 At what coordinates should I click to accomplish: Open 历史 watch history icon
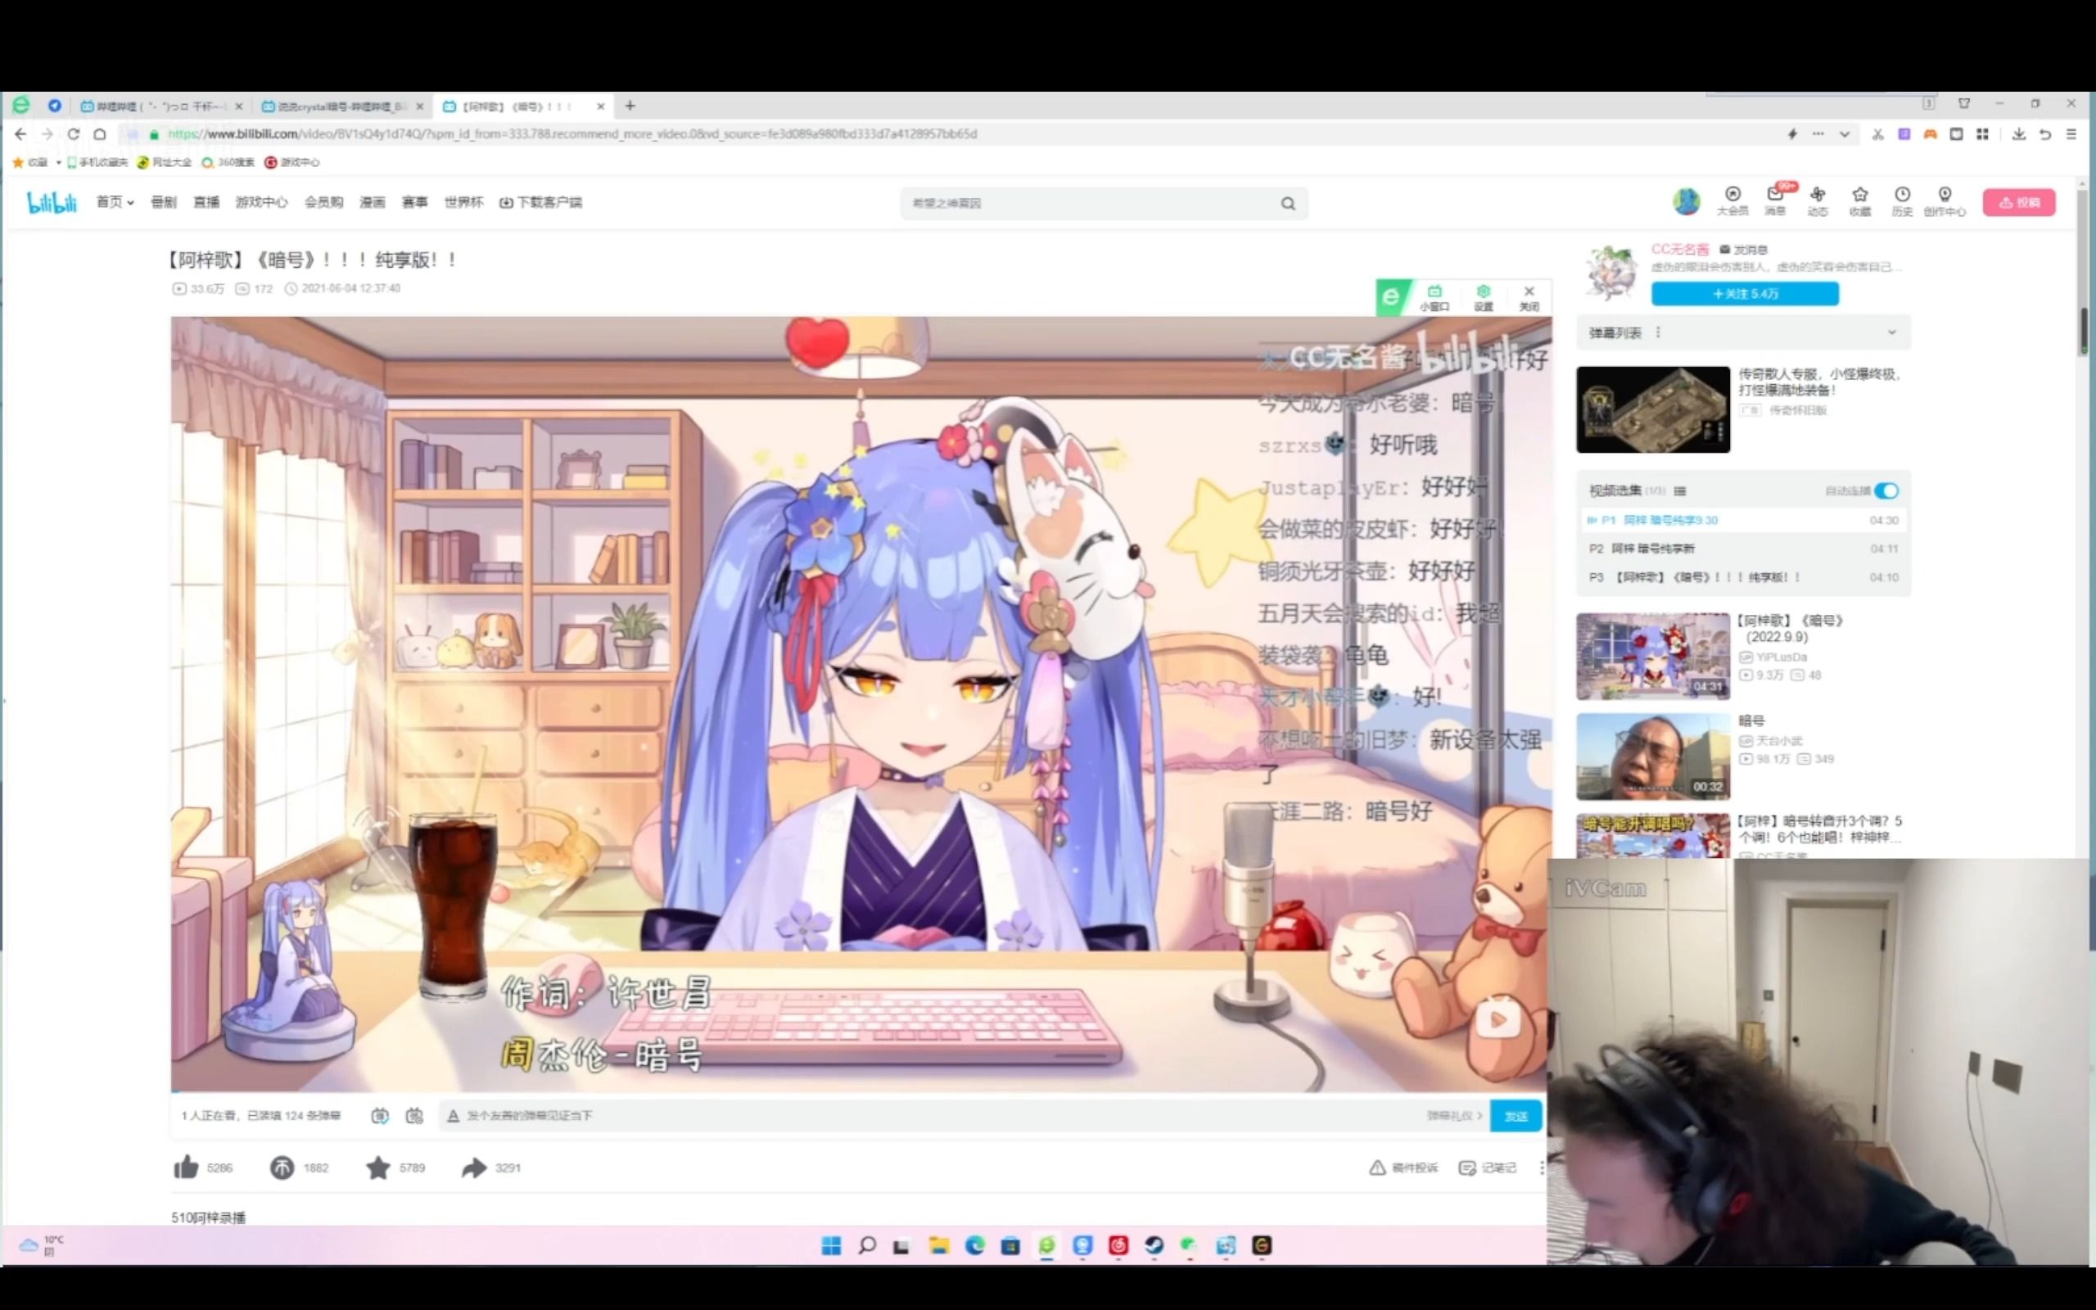[x=1902, y=201]
